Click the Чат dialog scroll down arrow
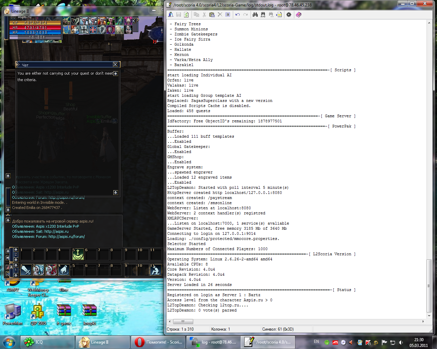 click(116, 193)
